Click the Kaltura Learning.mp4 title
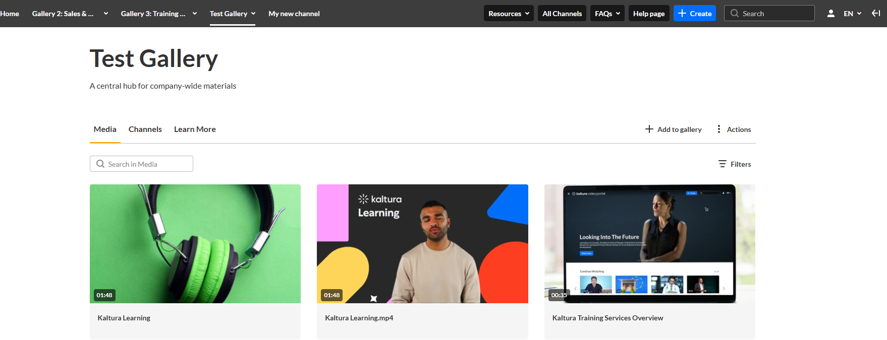The image size is (887, 340). click(x=359, y=318)
